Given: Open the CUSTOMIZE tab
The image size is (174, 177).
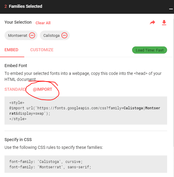Looking at the screenshot, I should [42, 50].
